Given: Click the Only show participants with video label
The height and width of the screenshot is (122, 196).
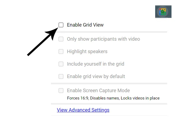Looking at the screenshot, I should coord(103,39).
